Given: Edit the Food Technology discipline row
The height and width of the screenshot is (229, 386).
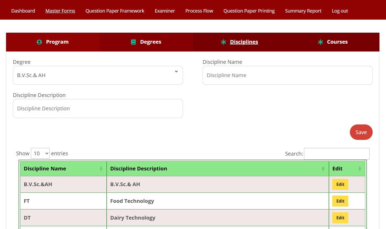Looking at the screenshot, I should click(x=340, y=201).
